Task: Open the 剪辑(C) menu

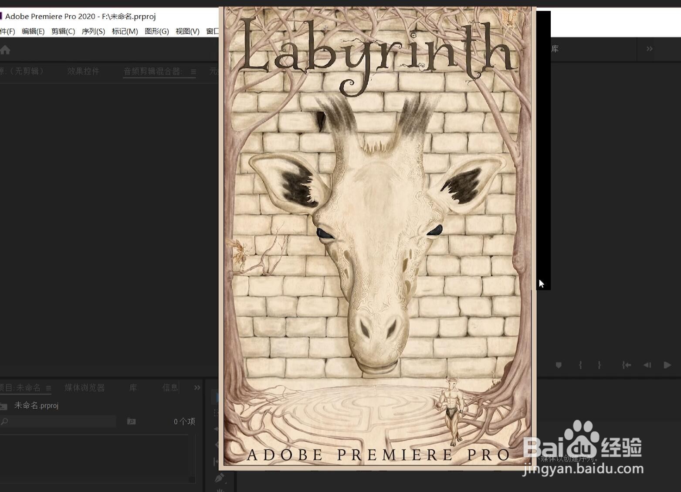Action: (x=63, y=31)
